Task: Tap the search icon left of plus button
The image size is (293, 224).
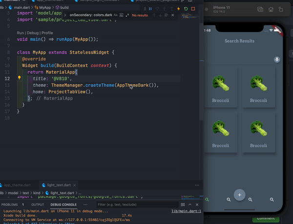Action: point(229,200)
